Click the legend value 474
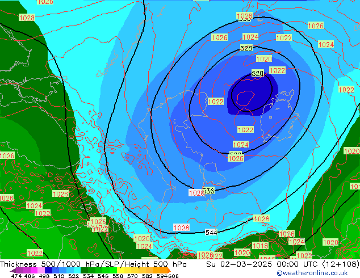 16,276
